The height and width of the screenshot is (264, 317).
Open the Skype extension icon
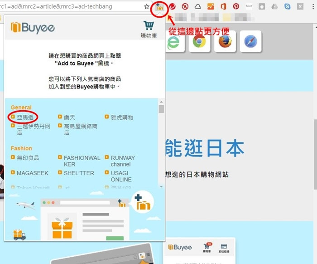(x=287, y=6)
